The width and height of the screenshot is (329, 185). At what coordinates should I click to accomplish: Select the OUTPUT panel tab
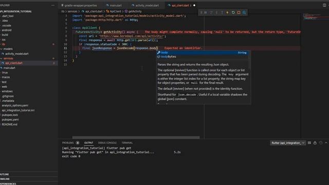point(88,143)
